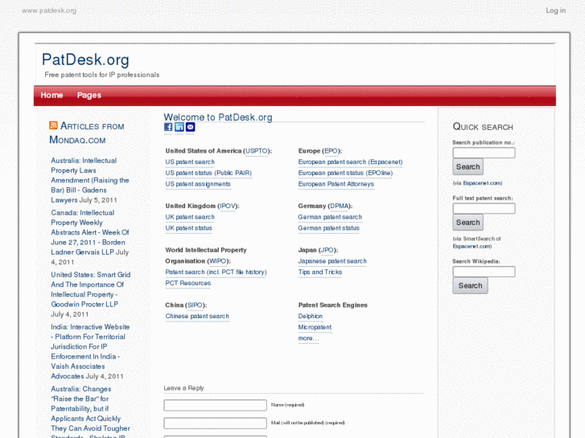Open the www.patdesk.org top link
The width and height of the screenshot is (585, 438).
click(49, 10)
